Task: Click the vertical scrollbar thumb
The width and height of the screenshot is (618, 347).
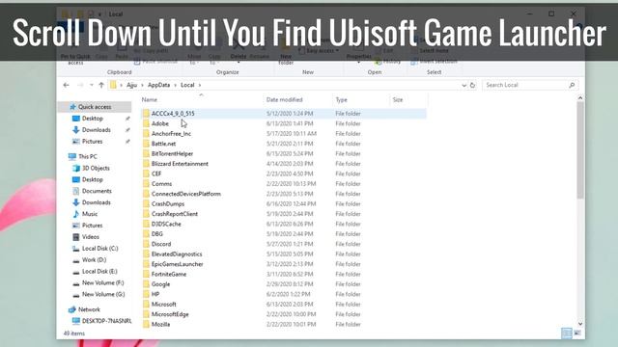Action: pos(580,150)
